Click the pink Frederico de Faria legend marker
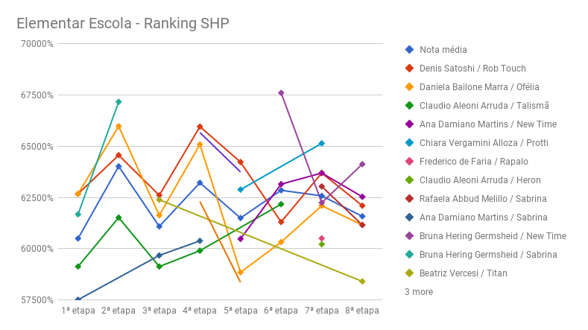This screenshot has width=588, height=330. pyautogui.click(x=409, y=162)
